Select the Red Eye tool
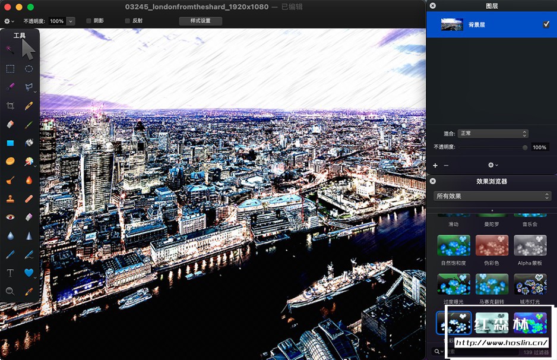The image size is (557, 360). (10, 217)
